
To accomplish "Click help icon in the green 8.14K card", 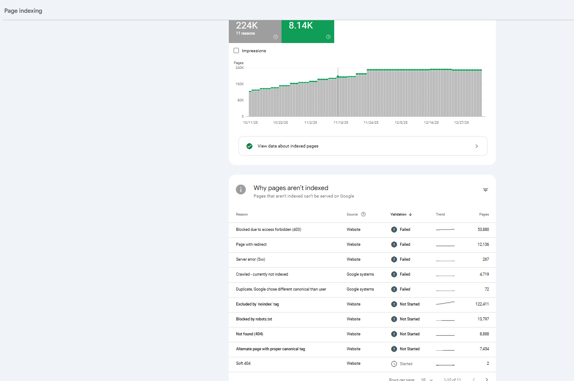I will (x=328, y=37).
